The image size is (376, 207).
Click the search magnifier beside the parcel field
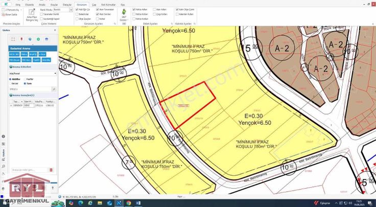[x=54, y=89]
